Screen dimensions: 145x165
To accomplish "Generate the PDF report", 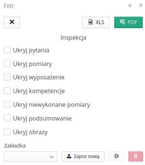I will [128, 22].
